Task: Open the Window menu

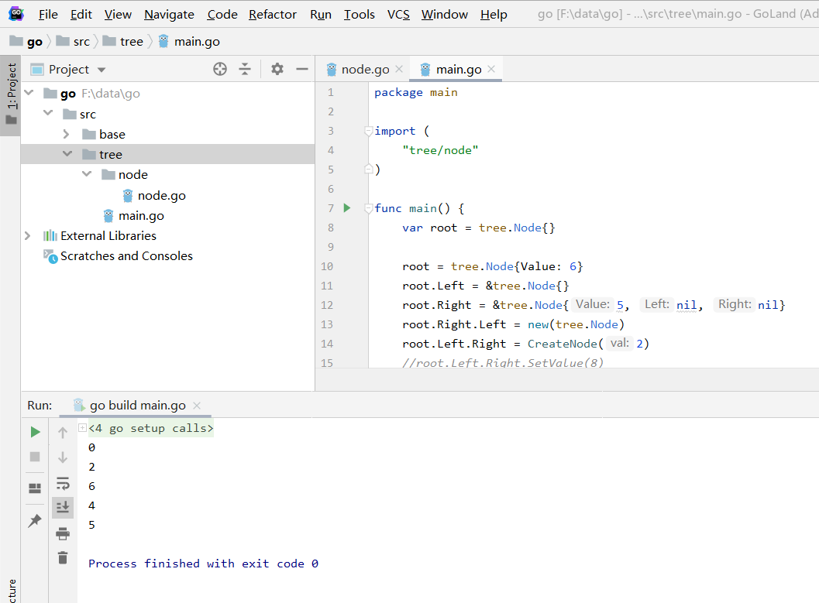Action: [445, 15]
